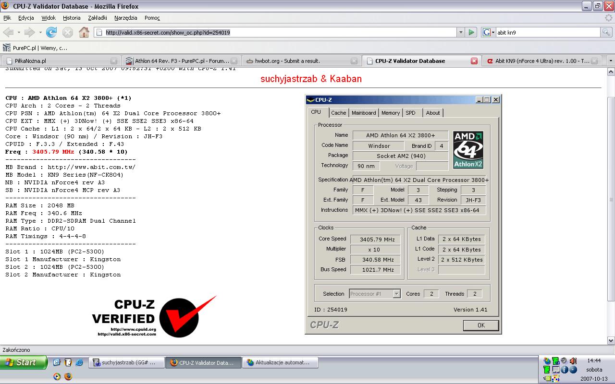
Task: Close the PiłkaNożna.pl tab
Action: (114, 61)
